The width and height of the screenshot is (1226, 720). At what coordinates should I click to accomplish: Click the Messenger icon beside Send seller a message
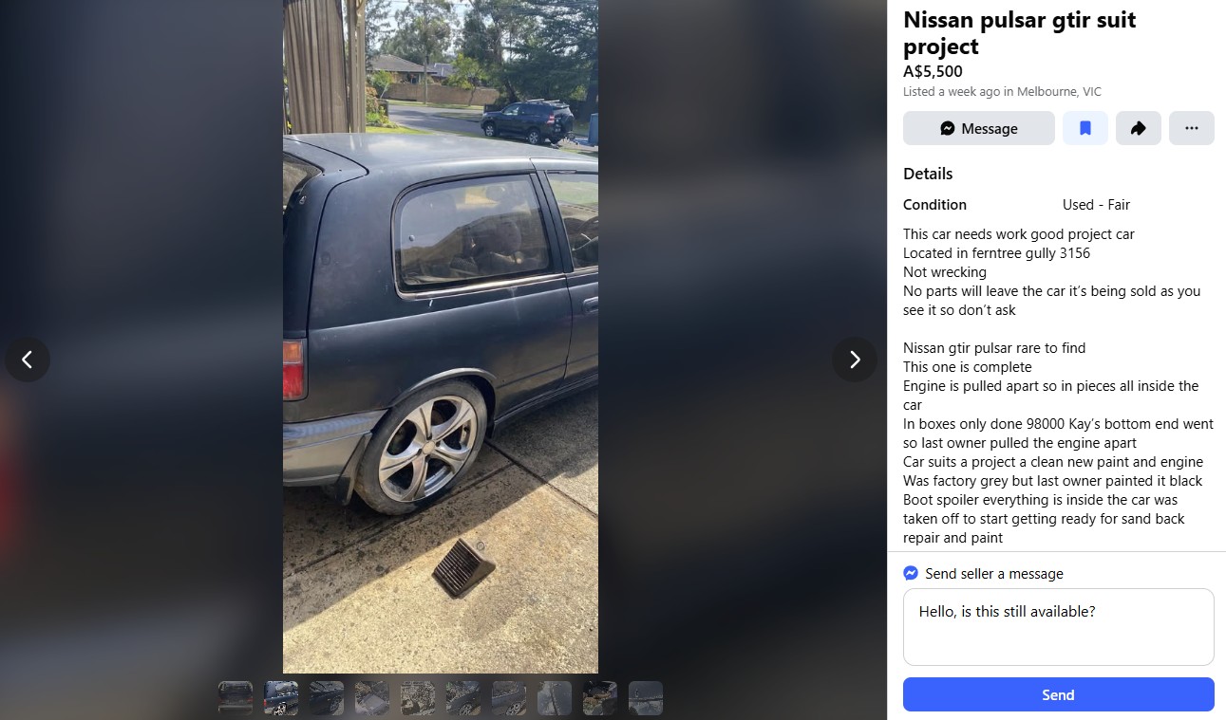pos(911,573)
